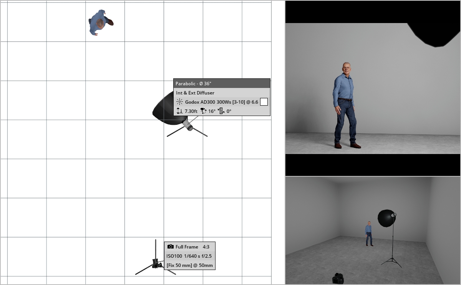Viewport: 461px width, 285px height.
Task: Click the rotation icon beside 0°
Action: coord(221,111)
